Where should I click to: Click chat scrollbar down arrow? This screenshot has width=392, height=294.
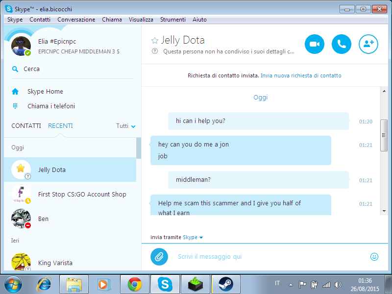point(384,211)
